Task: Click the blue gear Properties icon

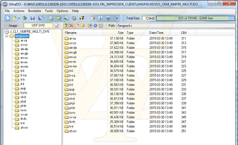Action: tap(95, 26)
